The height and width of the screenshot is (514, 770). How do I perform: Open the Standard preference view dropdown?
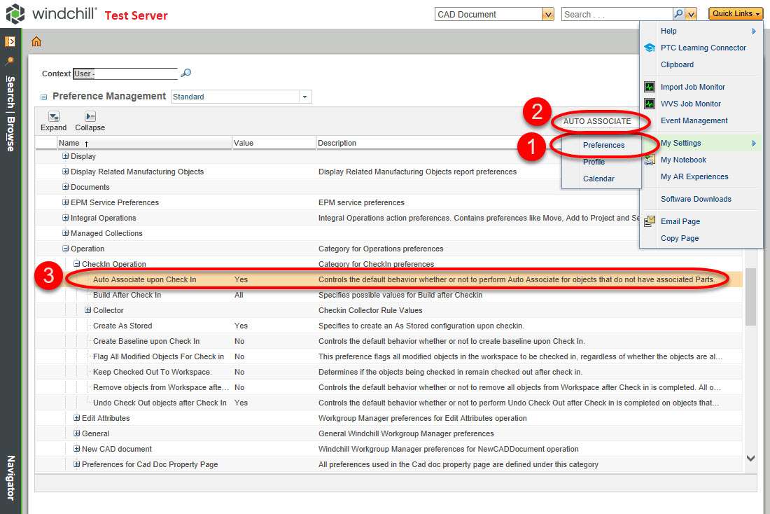[304, 96]
